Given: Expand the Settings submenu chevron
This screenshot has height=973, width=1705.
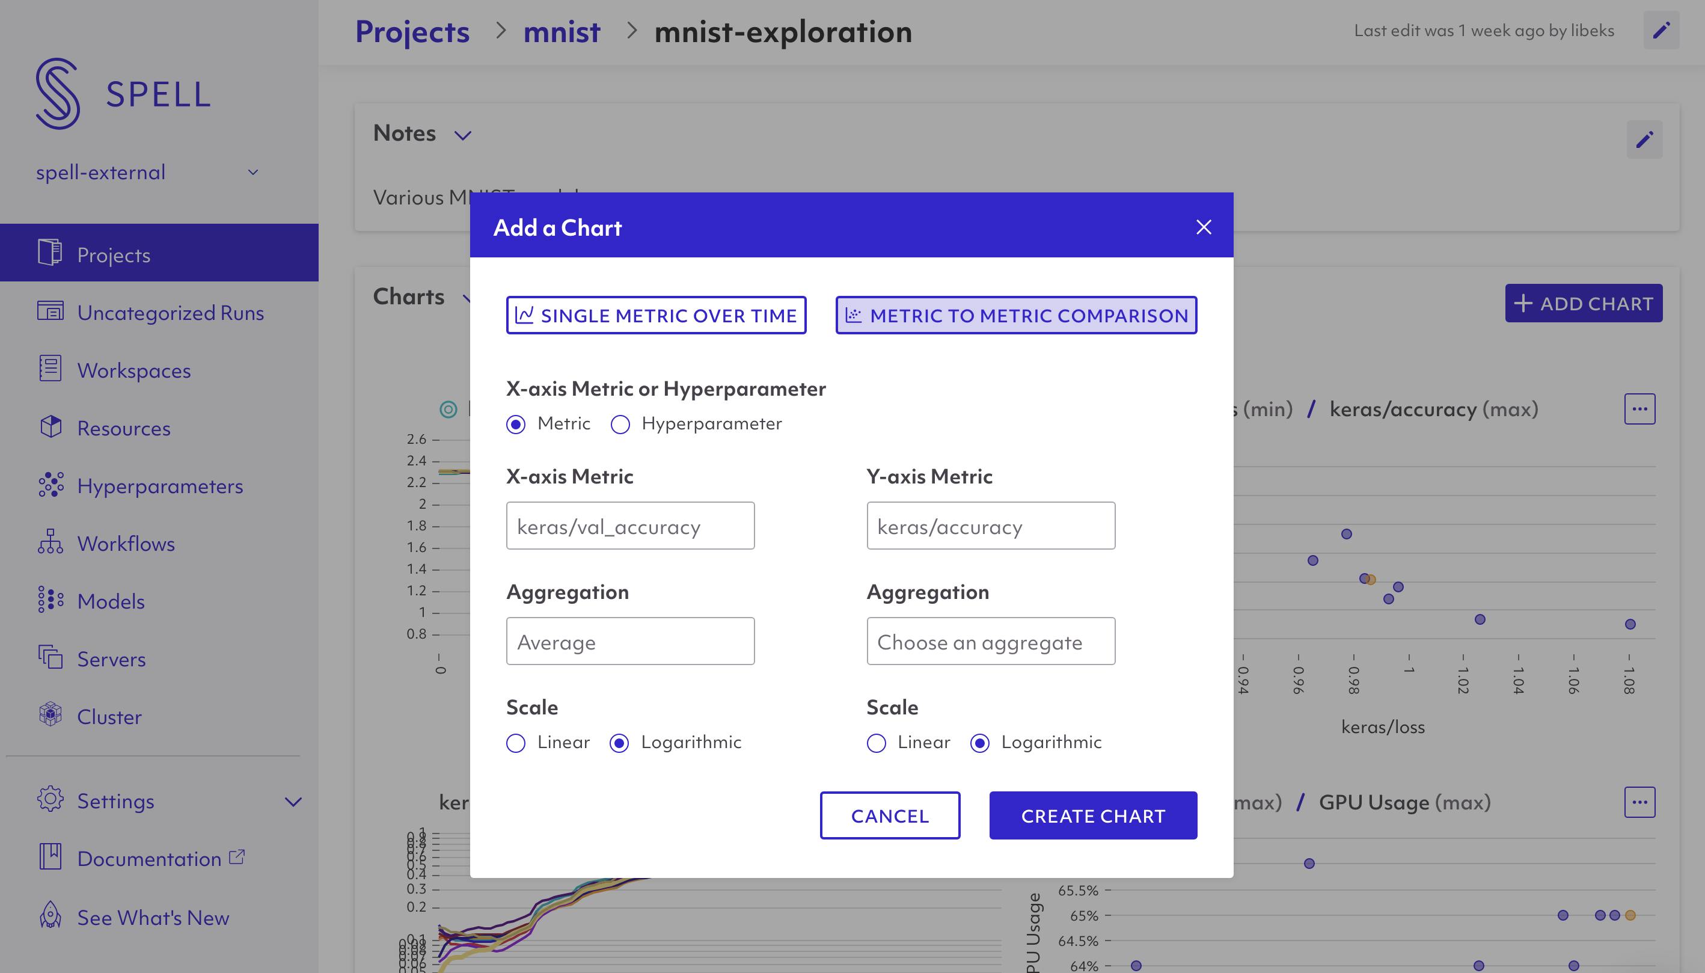Looking at the screenshot, I should [x=293, y=801].
